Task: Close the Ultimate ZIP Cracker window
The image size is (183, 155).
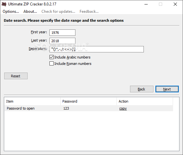Action: (175, 4)
